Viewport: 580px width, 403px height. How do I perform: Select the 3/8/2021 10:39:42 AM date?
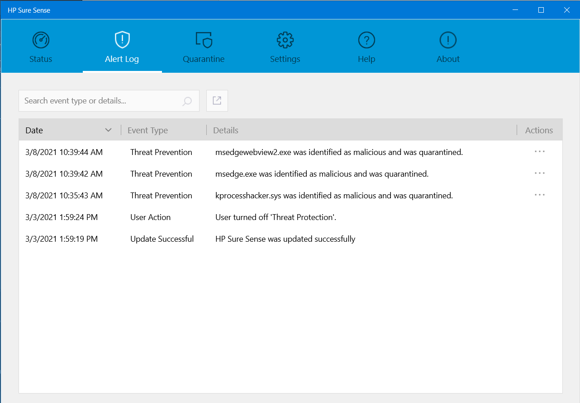click(x=64, y=174)
